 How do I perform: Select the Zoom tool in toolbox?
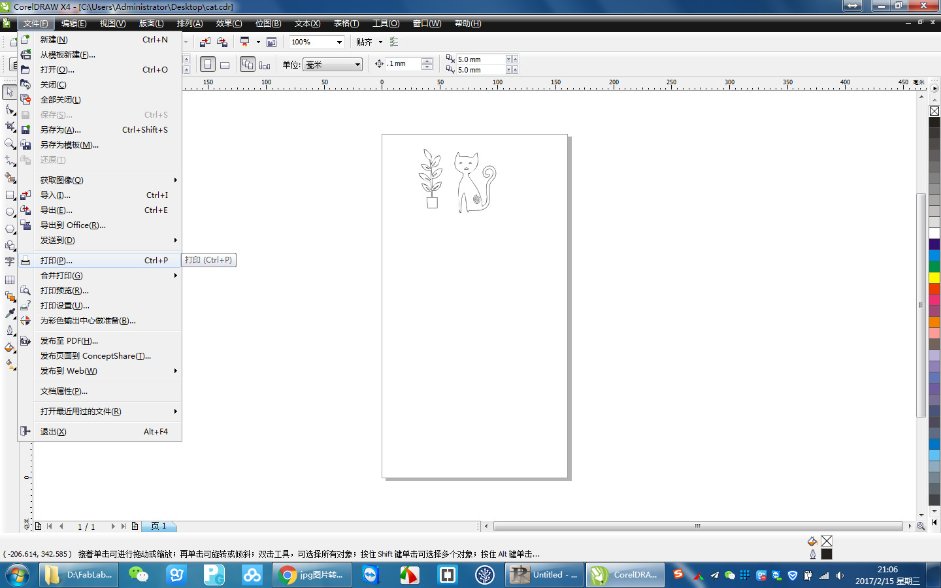(10, 143)
